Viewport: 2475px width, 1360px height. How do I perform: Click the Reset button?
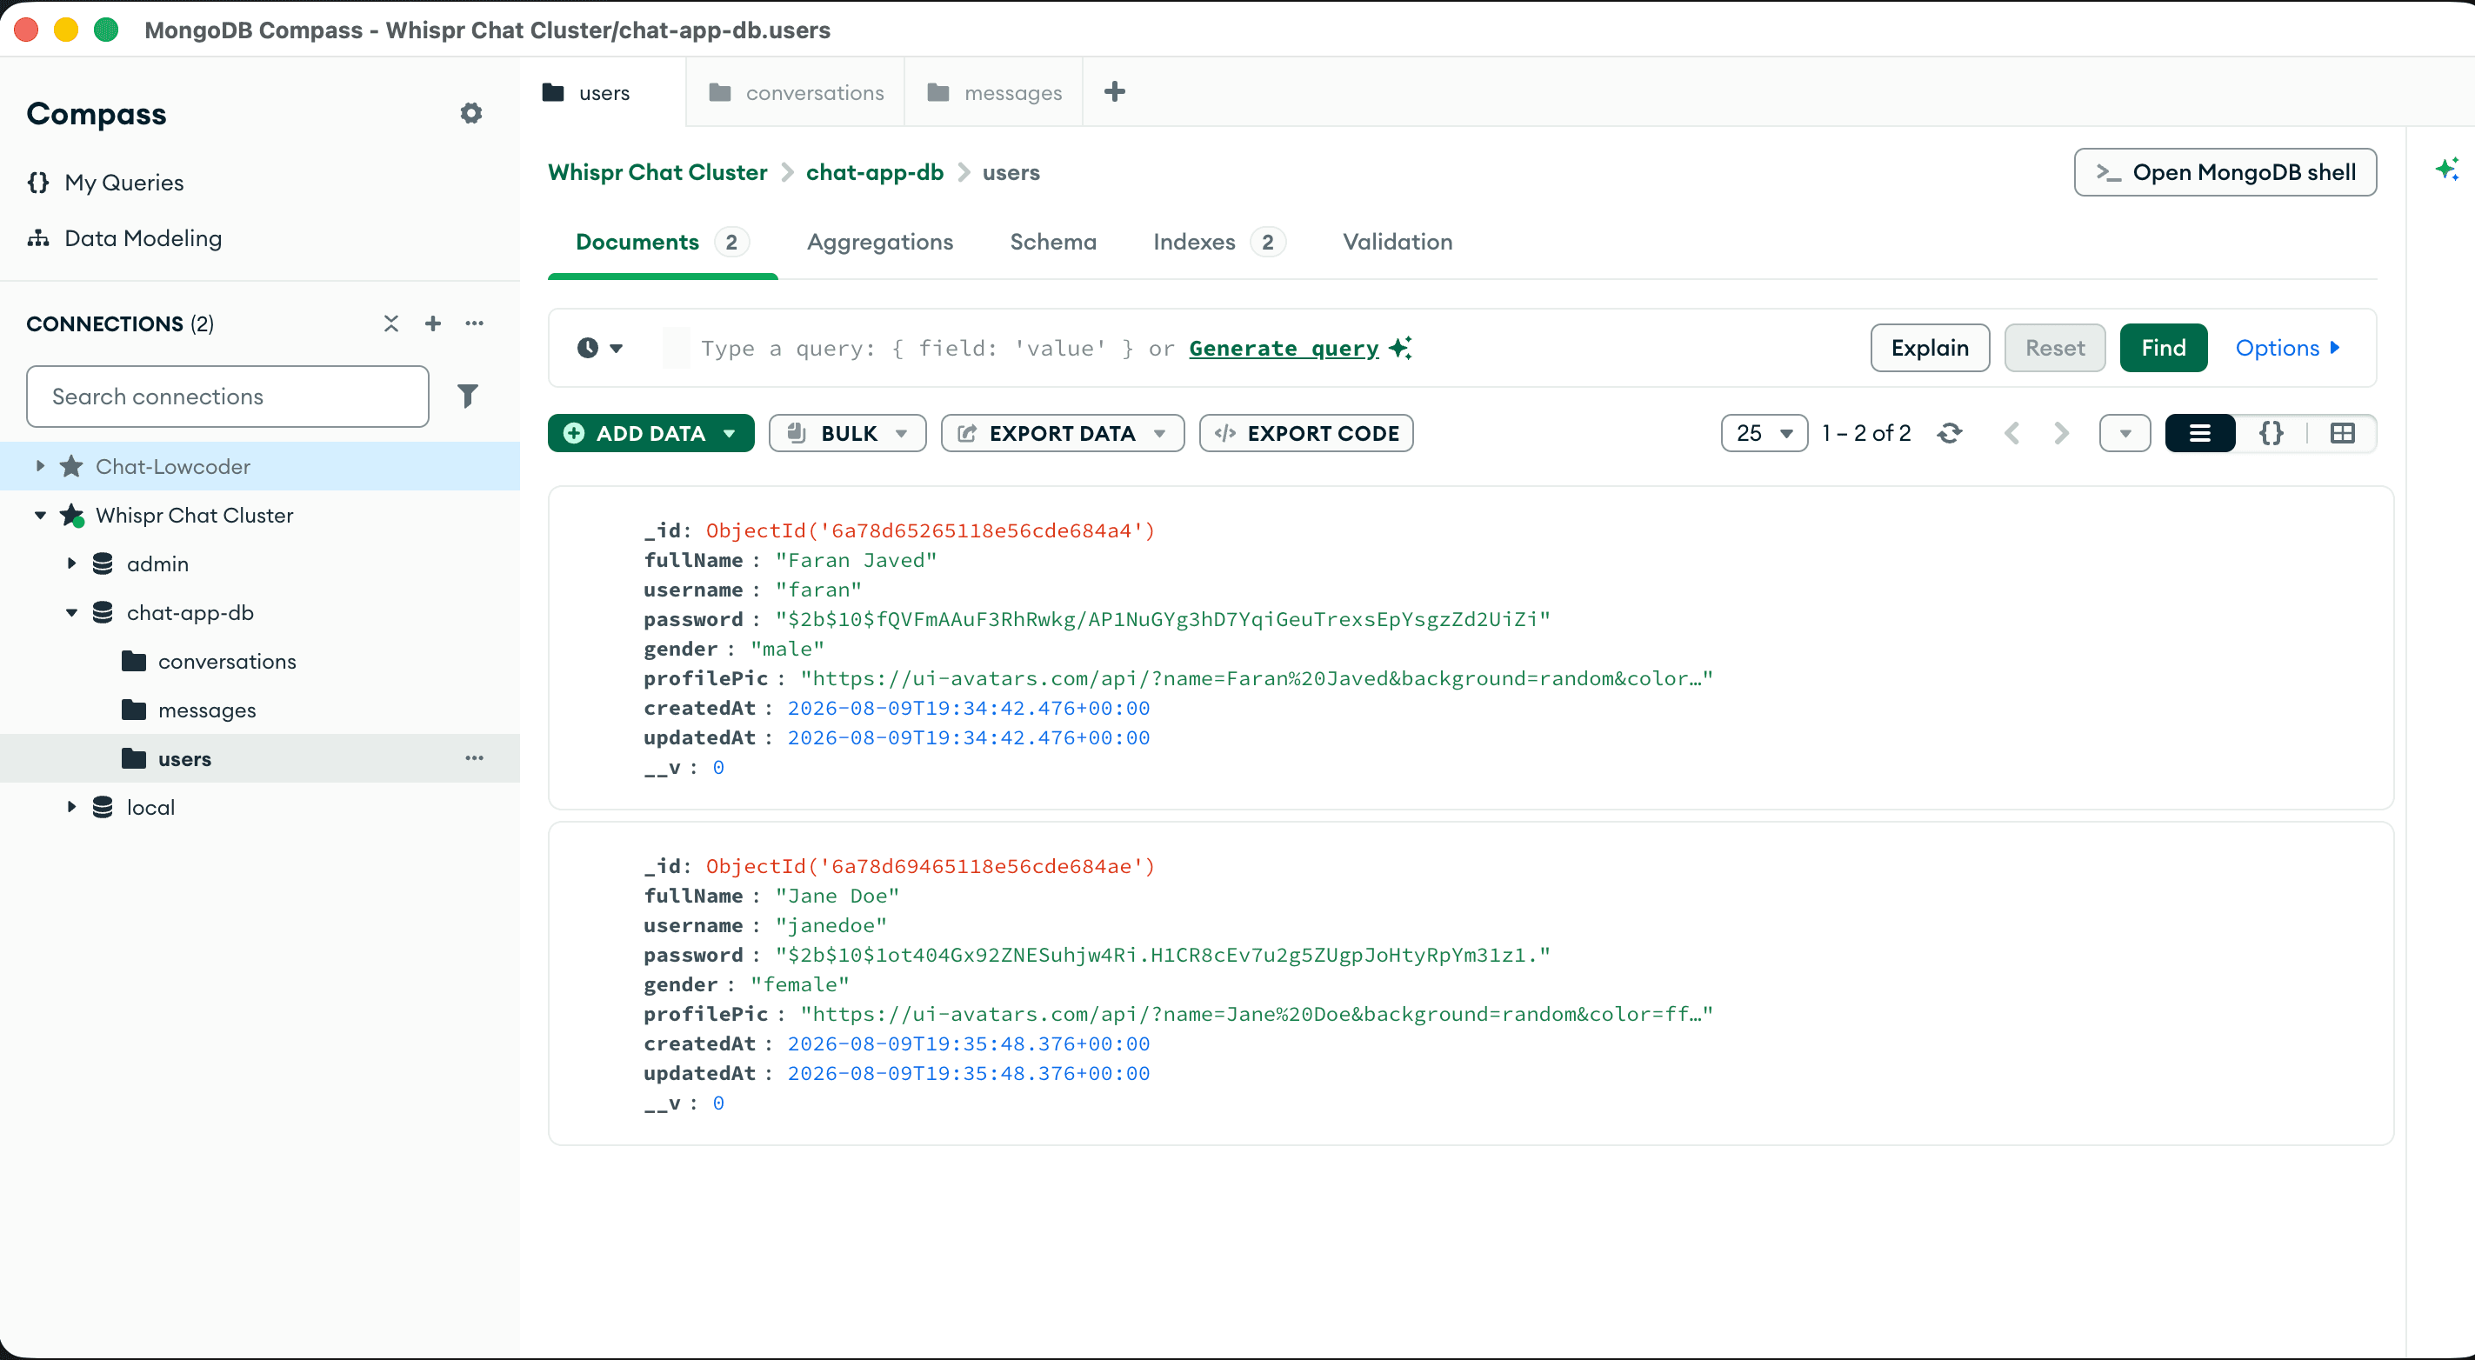click(x=2055, y=348)
